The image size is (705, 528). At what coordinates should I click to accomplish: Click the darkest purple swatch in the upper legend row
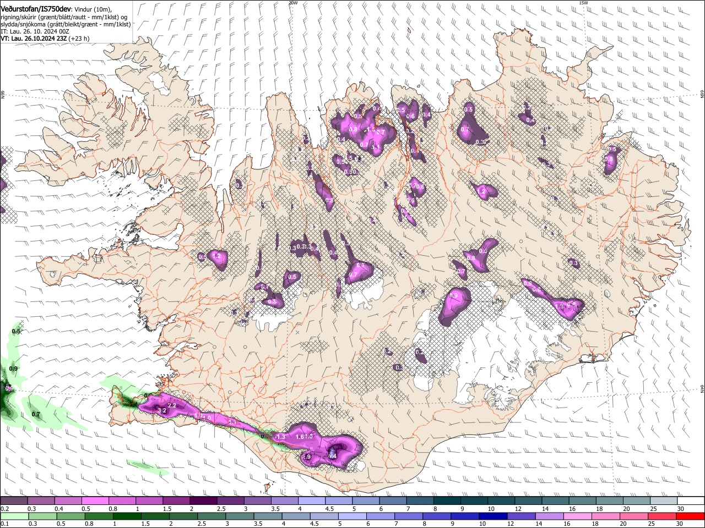point(203,501)
